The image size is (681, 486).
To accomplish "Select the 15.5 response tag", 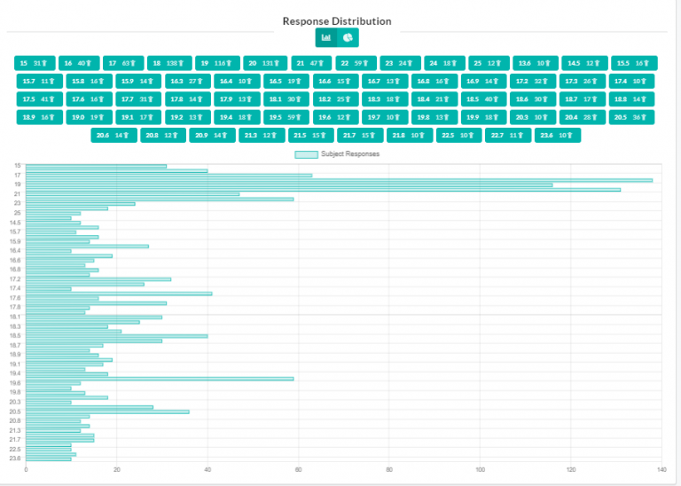I will (x=633, y=63).
